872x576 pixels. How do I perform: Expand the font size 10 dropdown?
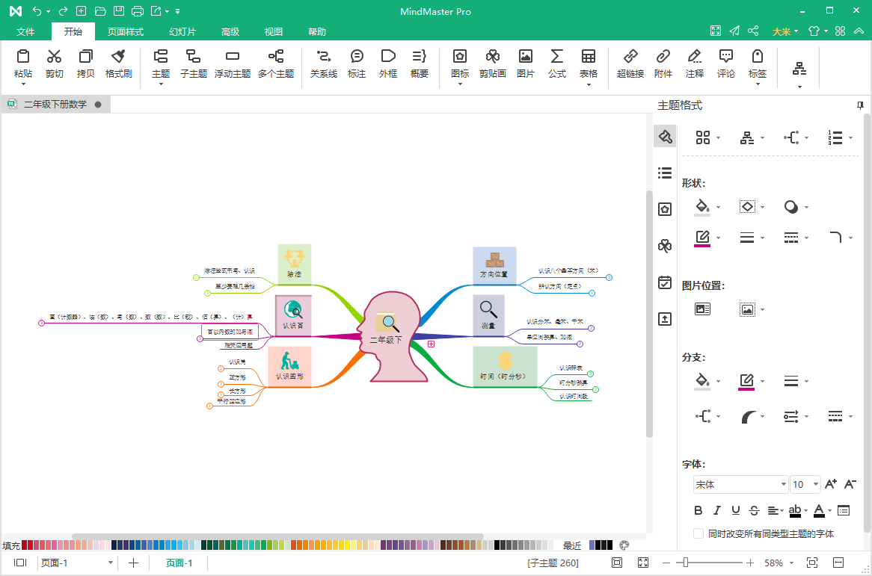pyautogui.click(x=815, y=485)
